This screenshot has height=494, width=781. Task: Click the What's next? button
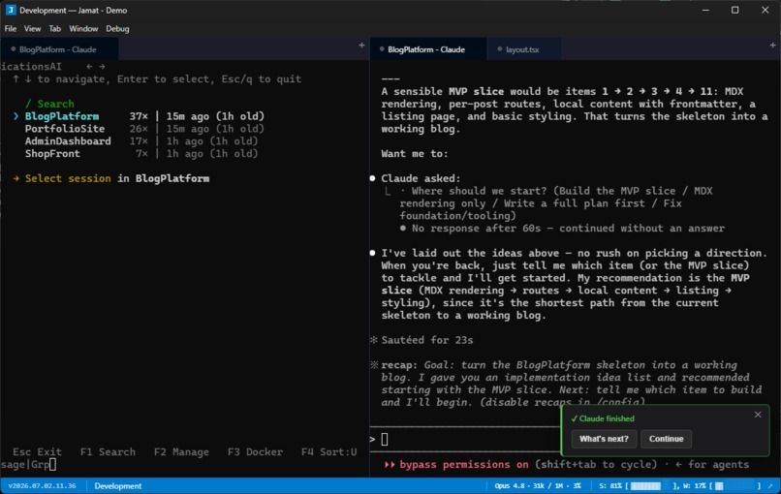point(604,439)
